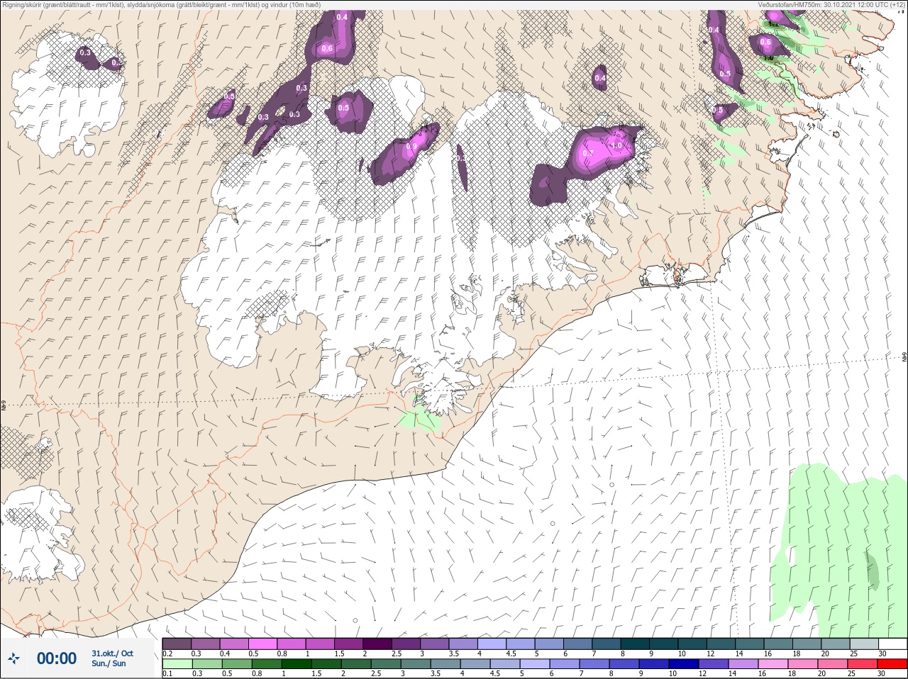The image size is (908, 679).
Task: Click the date label '31.okt./ Oct'
Action: (112, 653)
